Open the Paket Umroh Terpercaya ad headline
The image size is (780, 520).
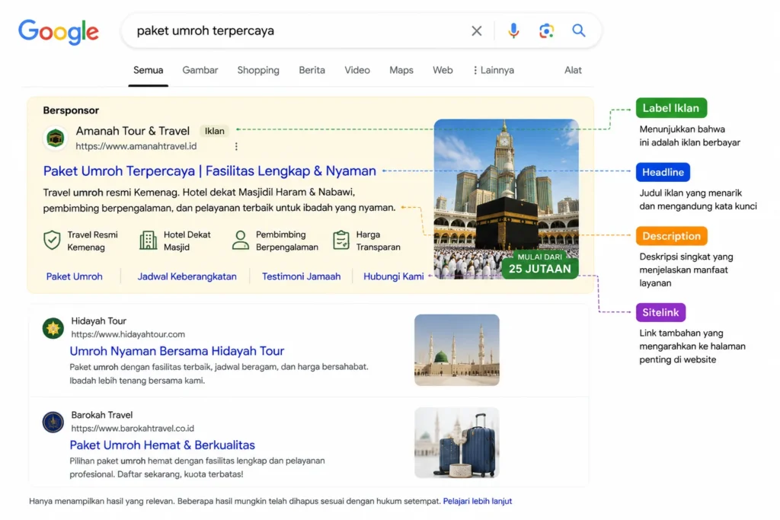coord(209,171)
